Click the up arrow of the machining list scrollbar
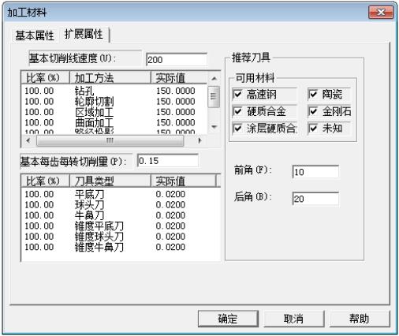The width and height of the screenshot is (399, 336). pos(214,78)
